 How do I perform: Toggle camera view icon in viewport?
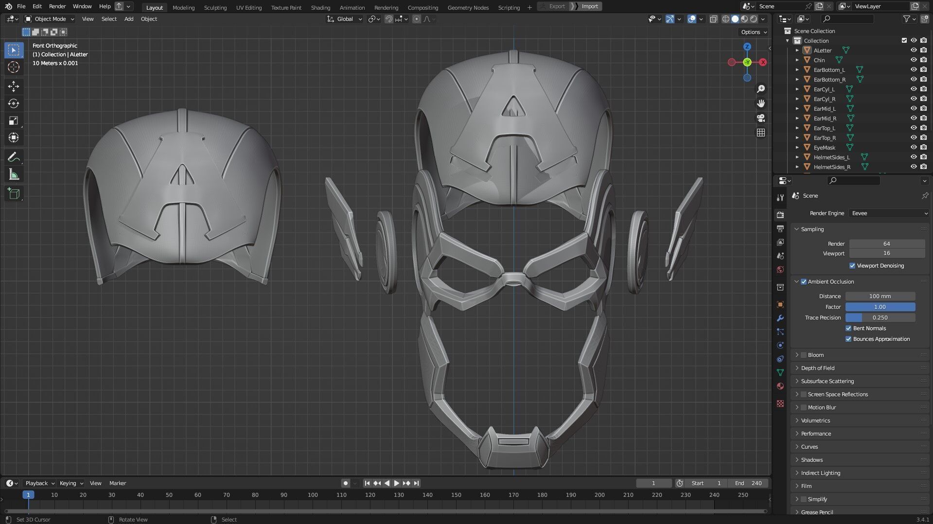click(x=761, y=118)
